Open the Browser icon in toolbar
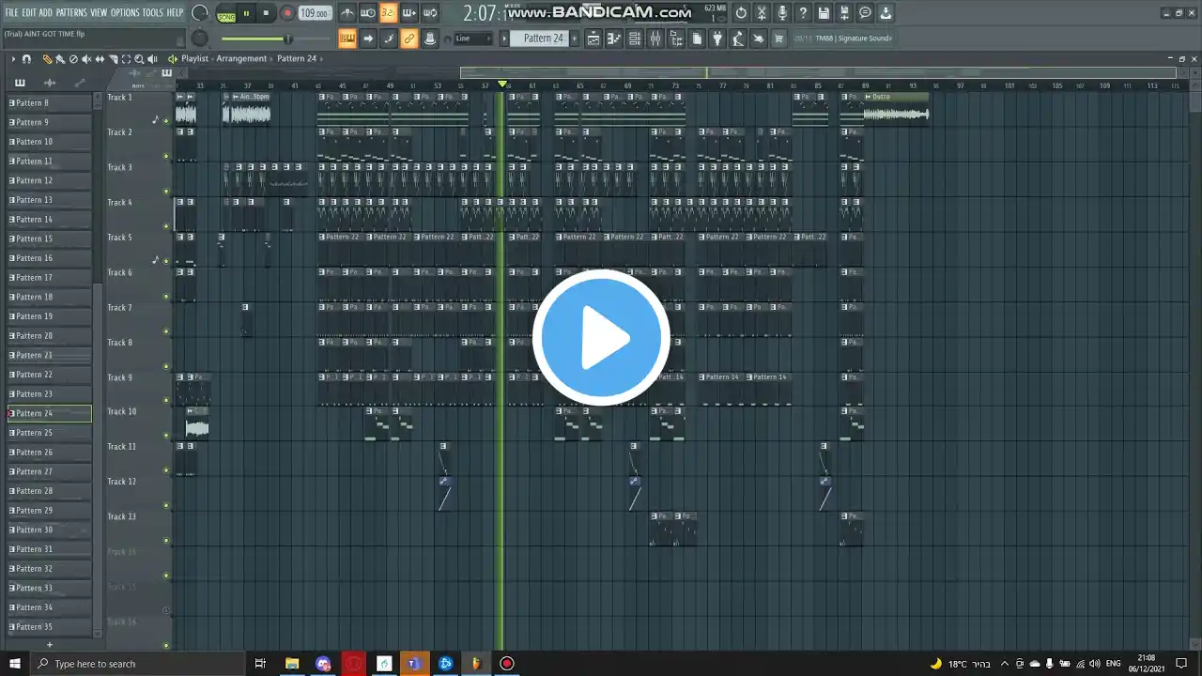 point(676,38)
